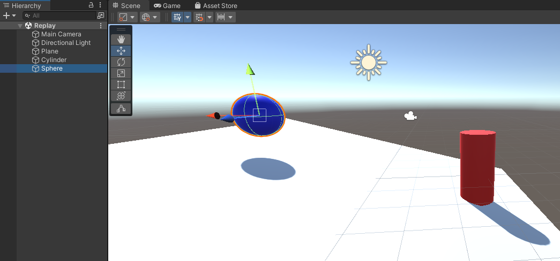Toggle scene grid visibility
560x261 pixels.
(x=177, y=17)
